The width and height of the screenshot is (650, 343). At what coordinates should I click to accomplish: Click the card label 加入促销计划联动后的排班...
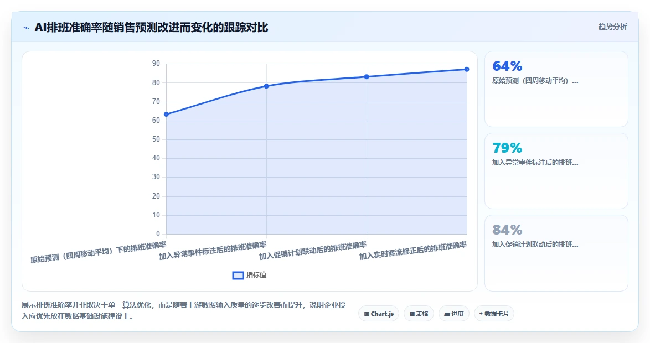click(x=535, y=245)
